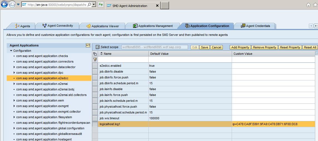
Task: Click the Select scope icon
Action: click(98, 47)
